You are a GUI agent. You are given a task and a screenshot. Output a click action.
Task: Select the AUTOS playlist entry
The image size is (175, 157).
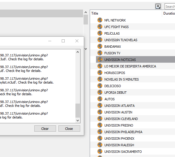click(109, 99)
